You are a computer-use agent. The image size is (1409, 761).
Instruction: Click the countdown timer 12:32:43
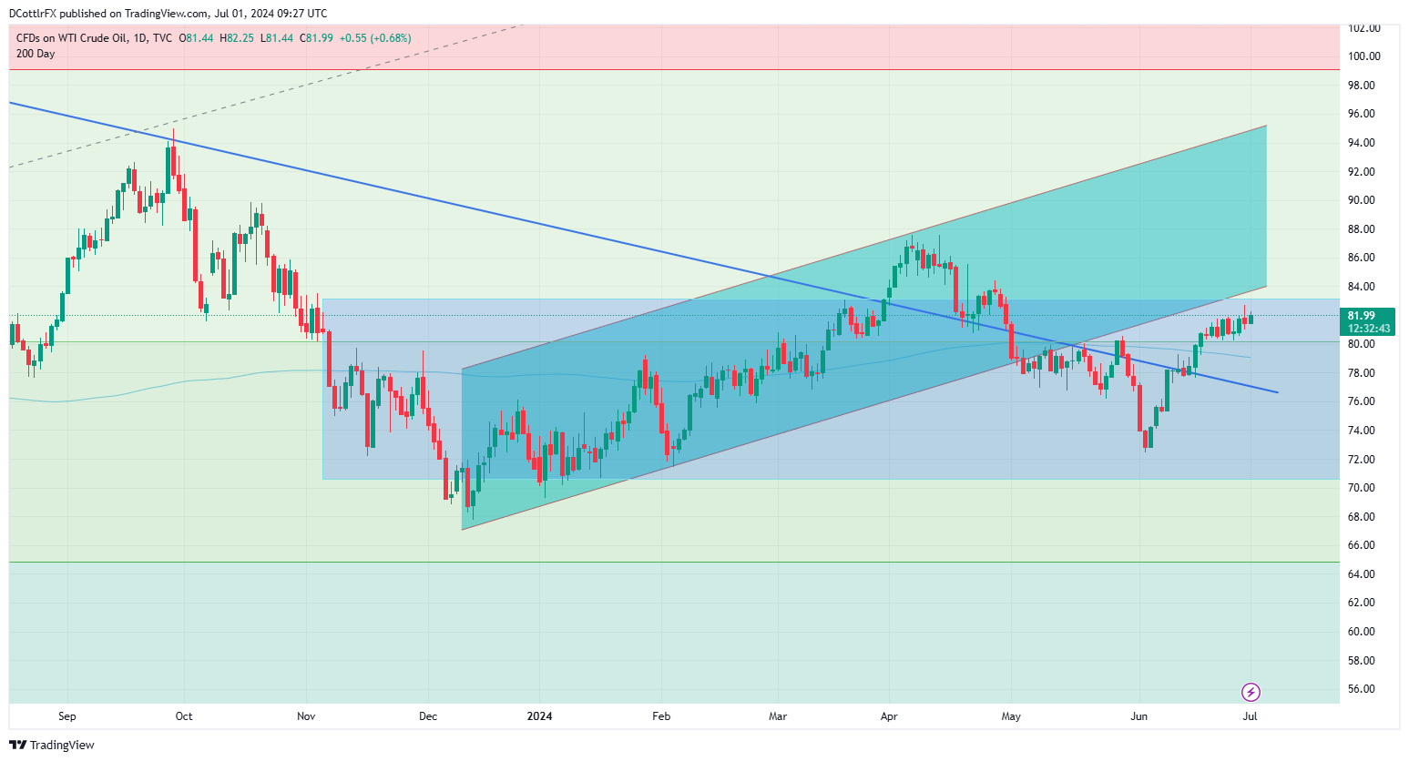(1369, 329)
